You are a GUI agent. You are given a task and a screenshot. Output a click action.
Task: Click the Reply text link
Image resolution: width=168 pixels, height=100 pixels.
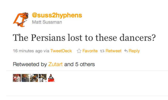pos(134,51)
